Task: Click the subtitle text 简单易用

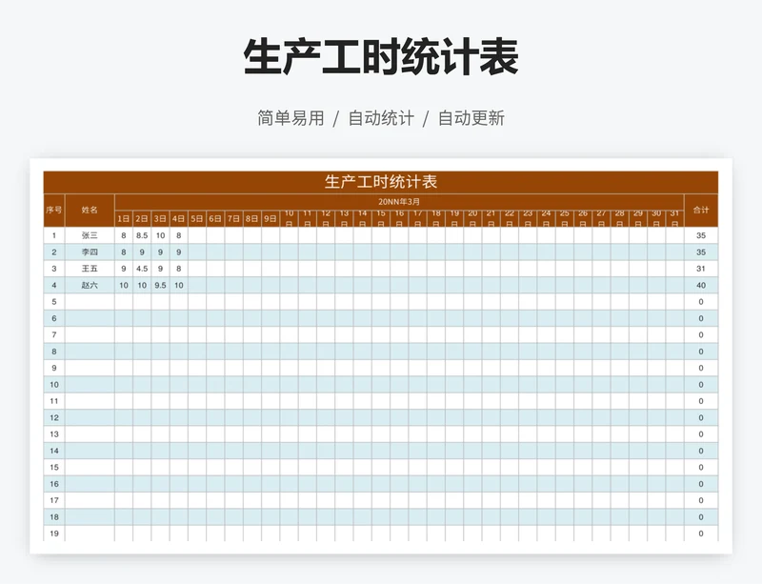Action: click(291, 118)
